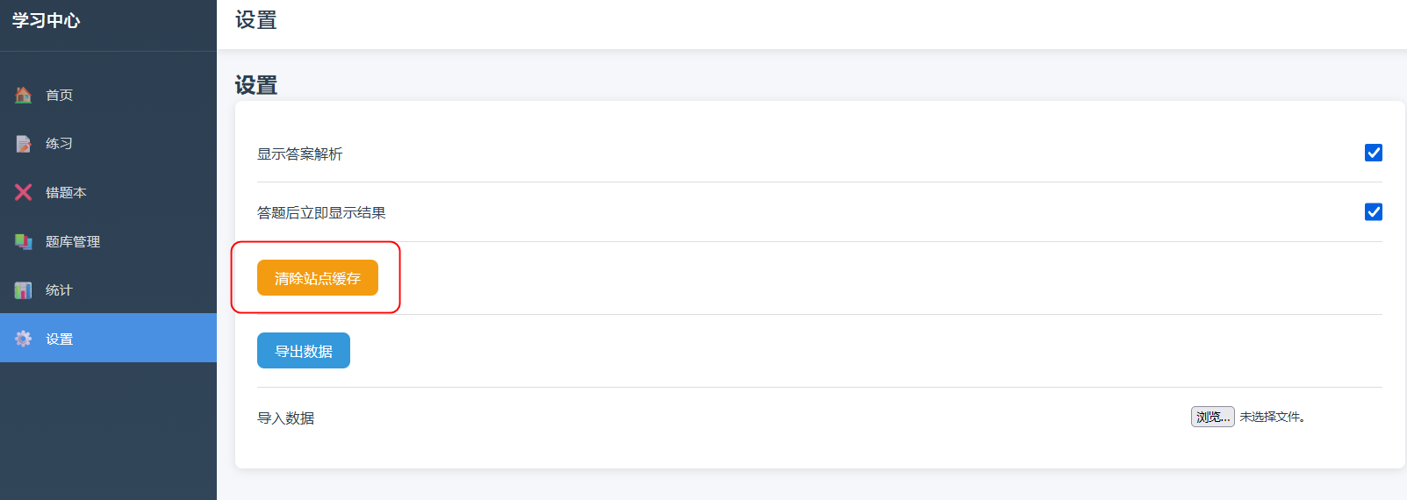Select 题库管理 in the sidebar
This screenshot has width=1407, height=500.
point(108,241)
